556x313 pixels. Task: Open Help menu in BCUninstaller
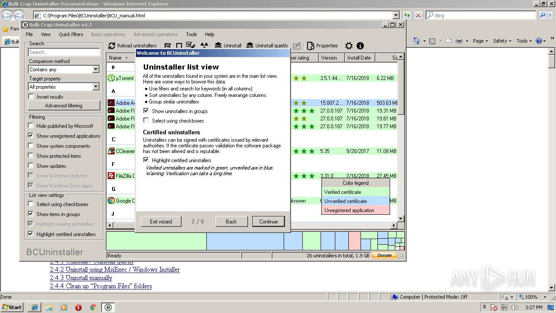pos(209,34)
